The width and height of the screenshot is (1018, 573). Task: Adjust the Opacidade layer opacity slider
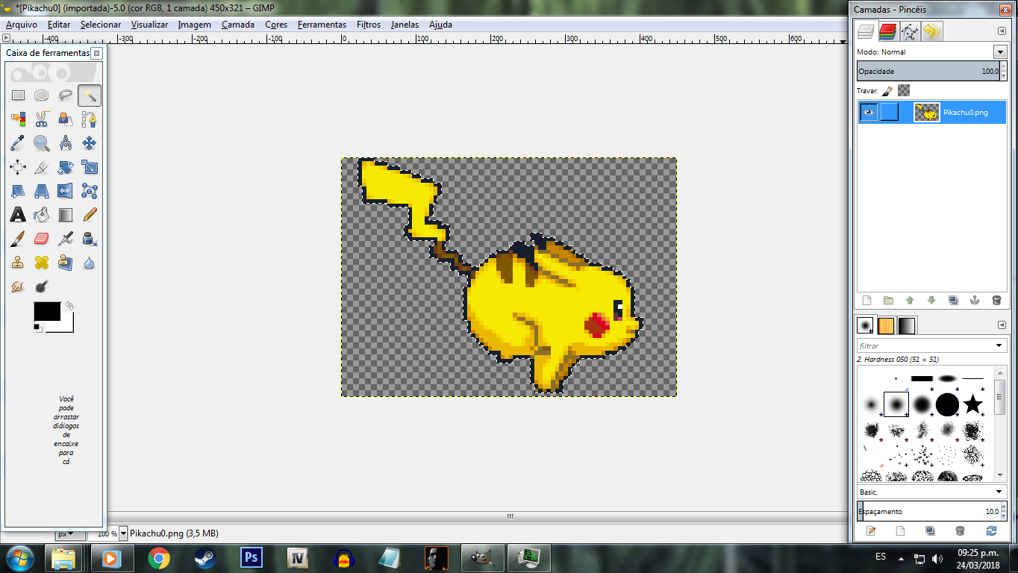click(928, 71)
